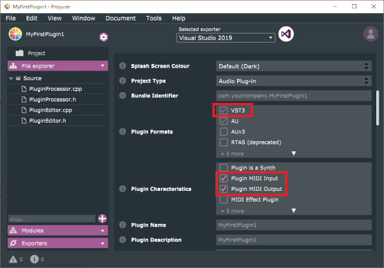Screen dimensions: 384x268
Task: Click info icon beside Plugin Characteristics
Action: click(122, 188)
